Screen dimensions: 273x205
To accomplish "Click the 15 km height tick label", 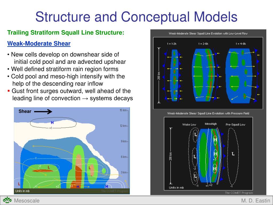I will coord(123,110).
